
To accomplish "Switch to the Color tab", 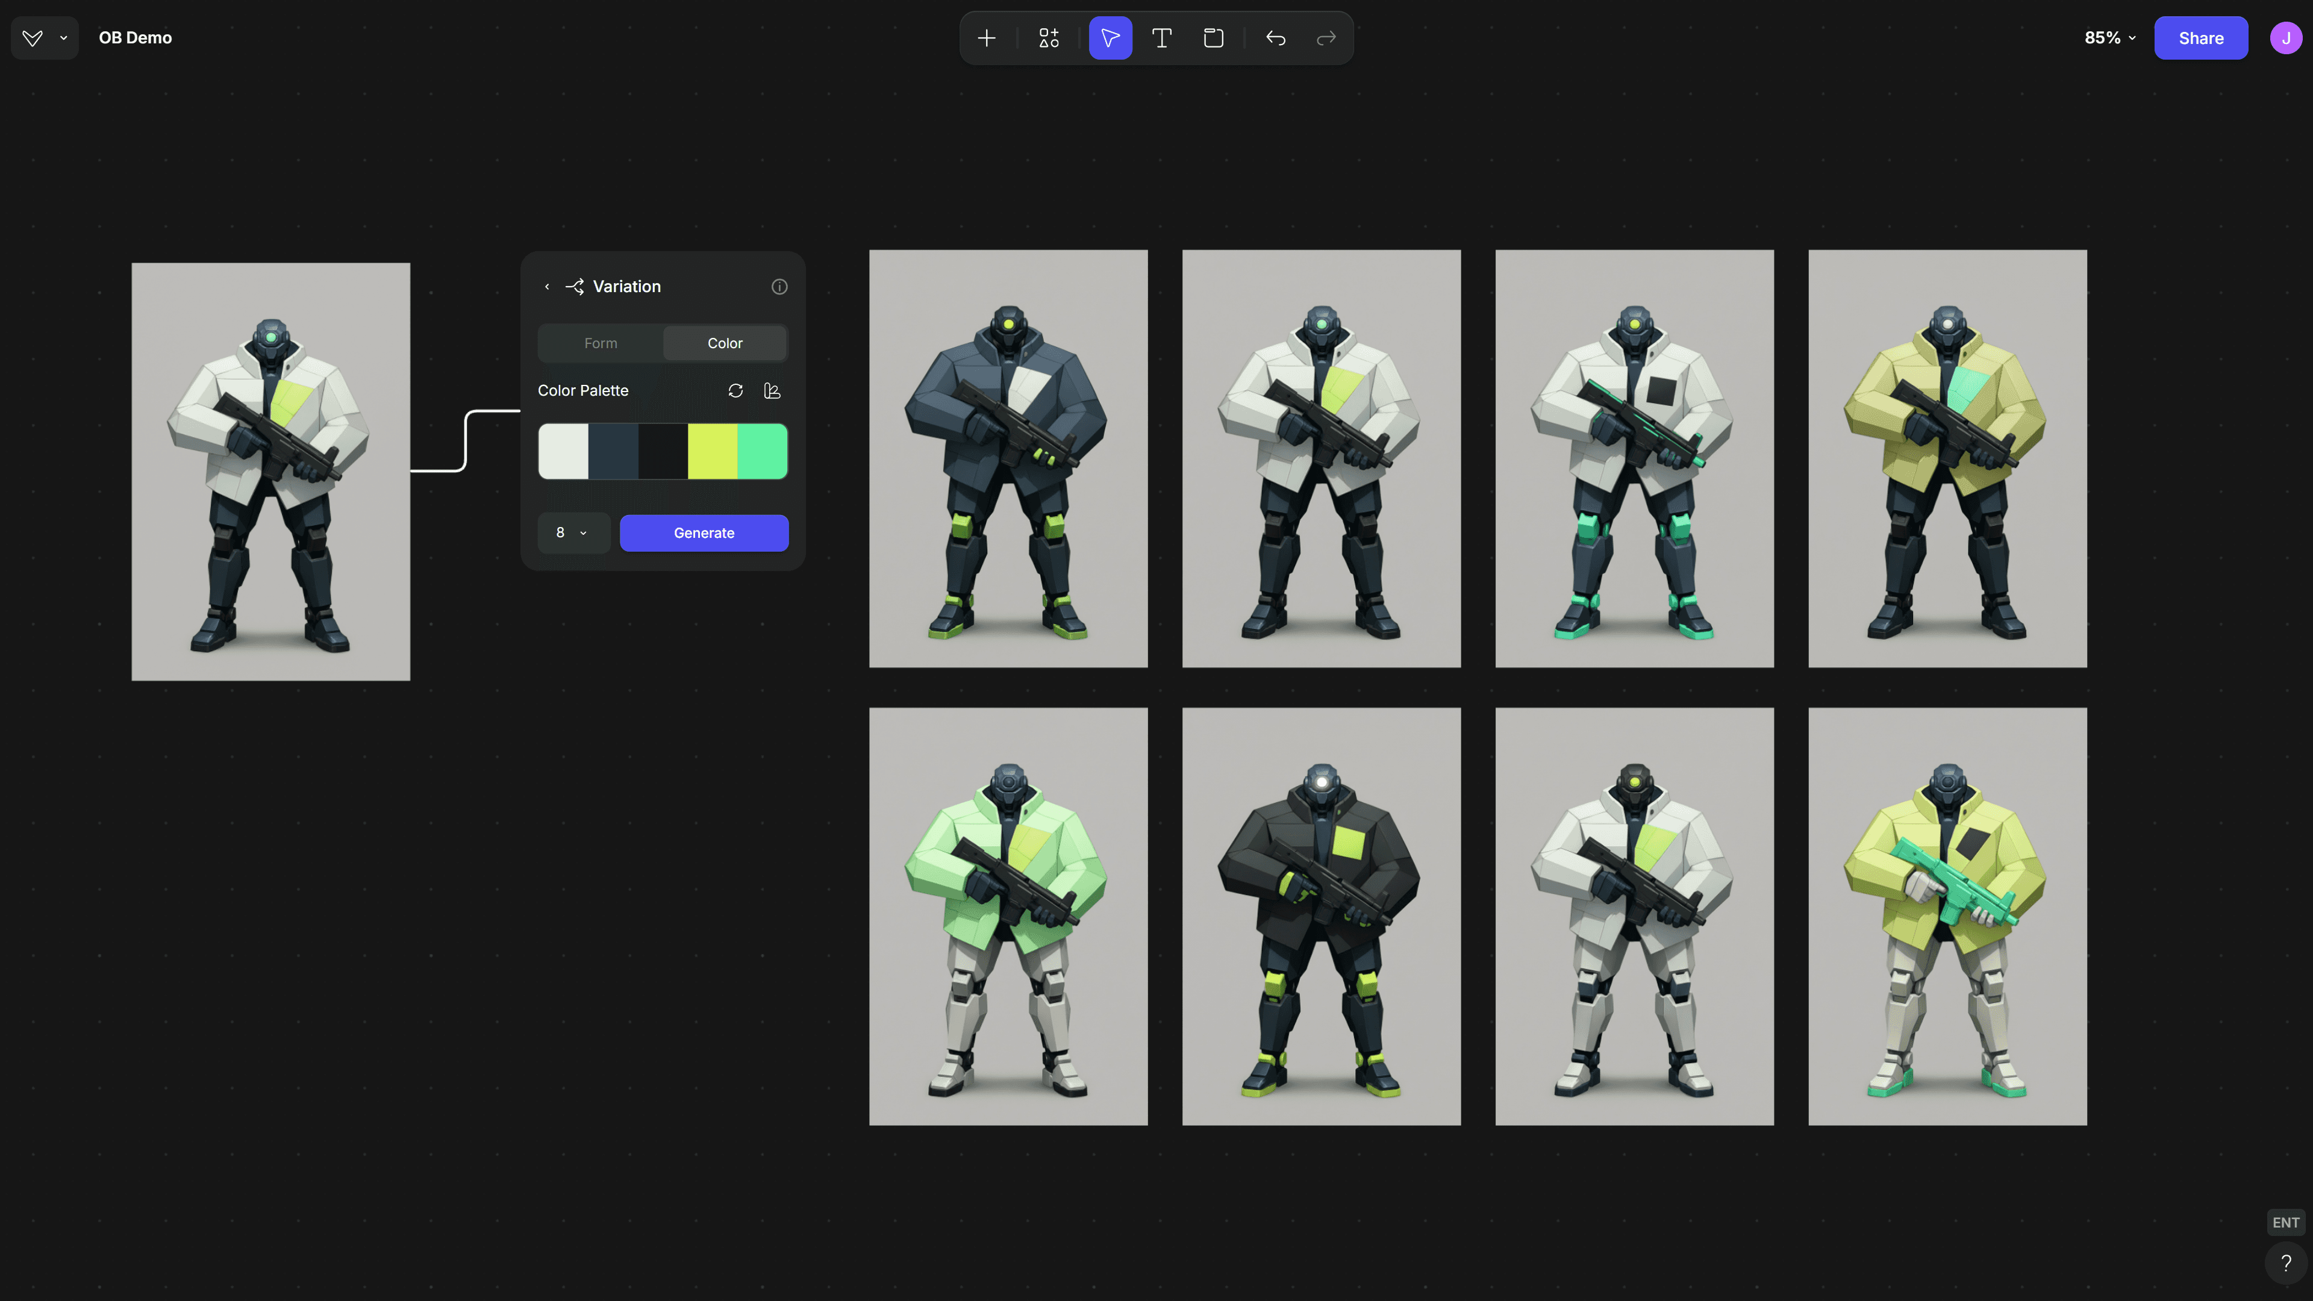I will click(725, 343).
